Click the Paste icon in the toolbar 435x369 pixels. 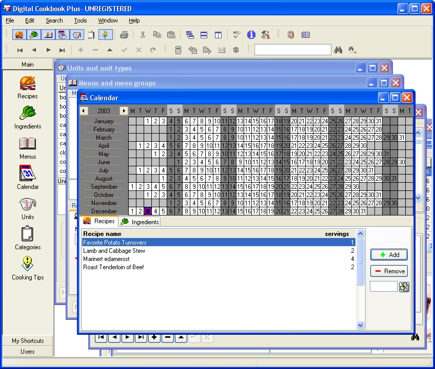click(x=171, y=35)
